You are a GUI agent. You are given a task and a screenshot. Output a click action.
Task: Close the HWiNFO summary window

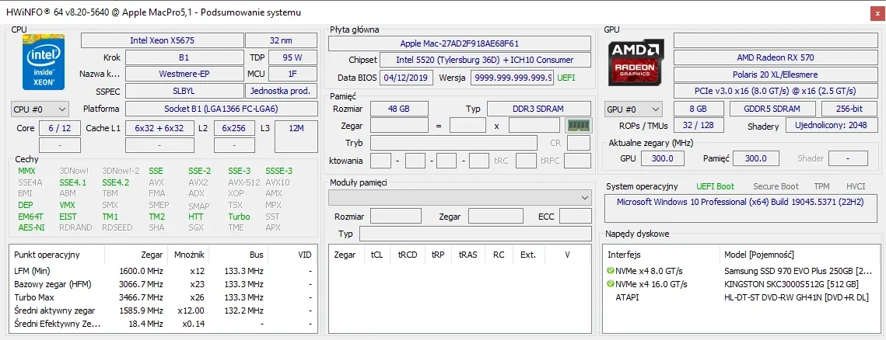click(877, 12)
